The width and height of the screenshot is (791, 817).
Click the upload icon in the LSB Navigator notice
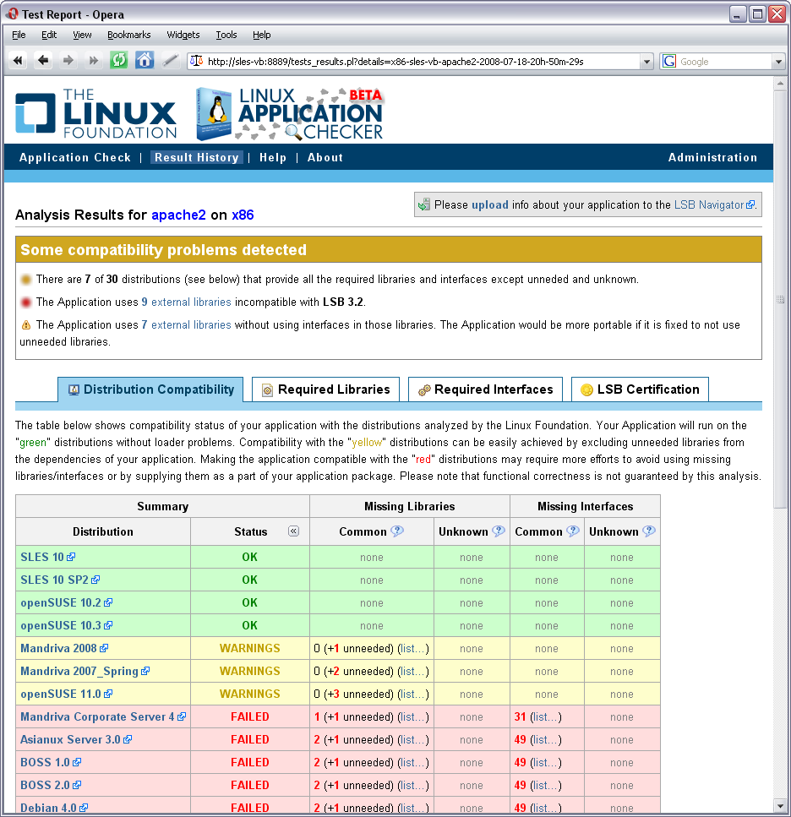(424, 204)
